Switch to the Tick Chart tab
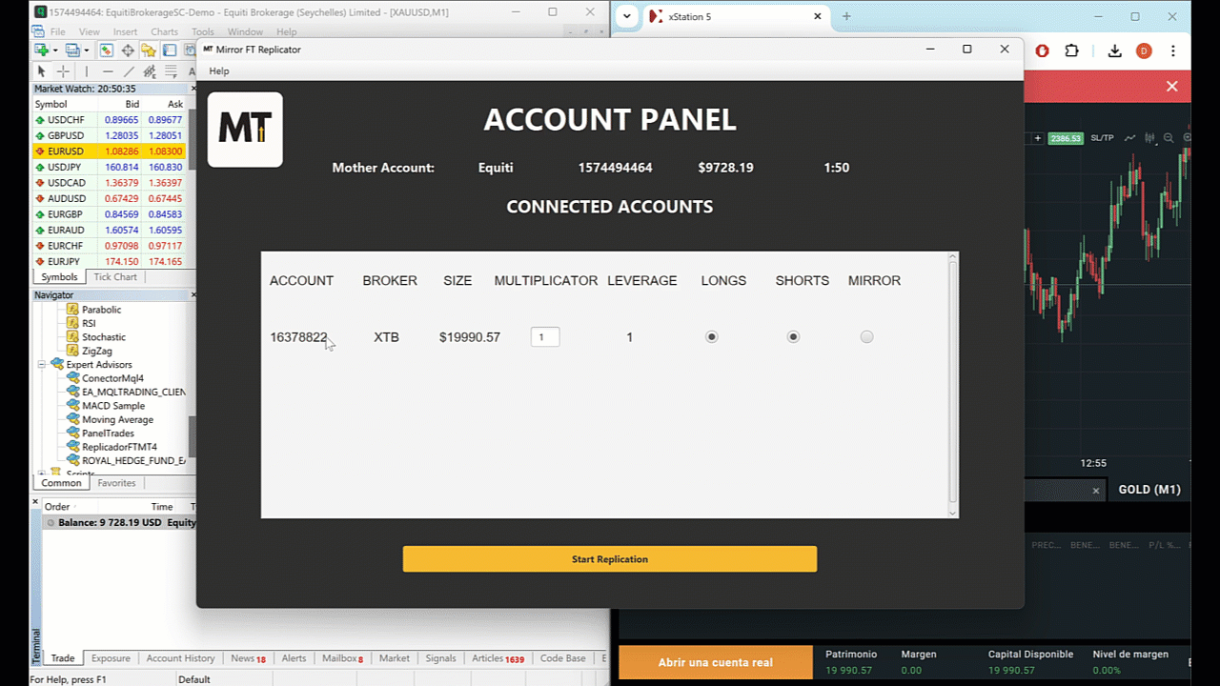Screen dimensions: 1220x686 pyautogui.click(x=114, y=277)
